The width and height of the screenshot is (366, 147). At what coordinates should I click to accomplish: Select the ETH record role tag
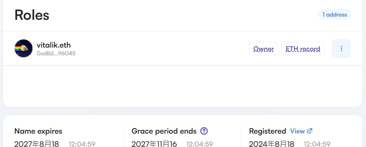point(303,49)
